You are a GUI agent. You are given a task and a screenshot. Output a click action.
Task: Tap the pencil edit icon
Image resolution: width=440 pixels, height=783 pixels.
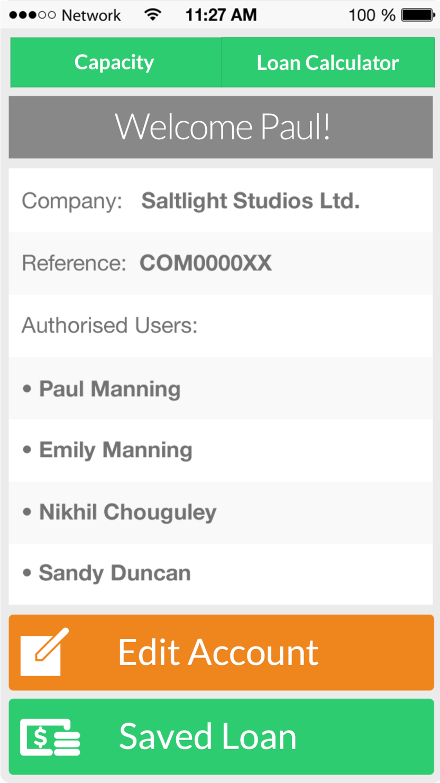click(44, 652)
